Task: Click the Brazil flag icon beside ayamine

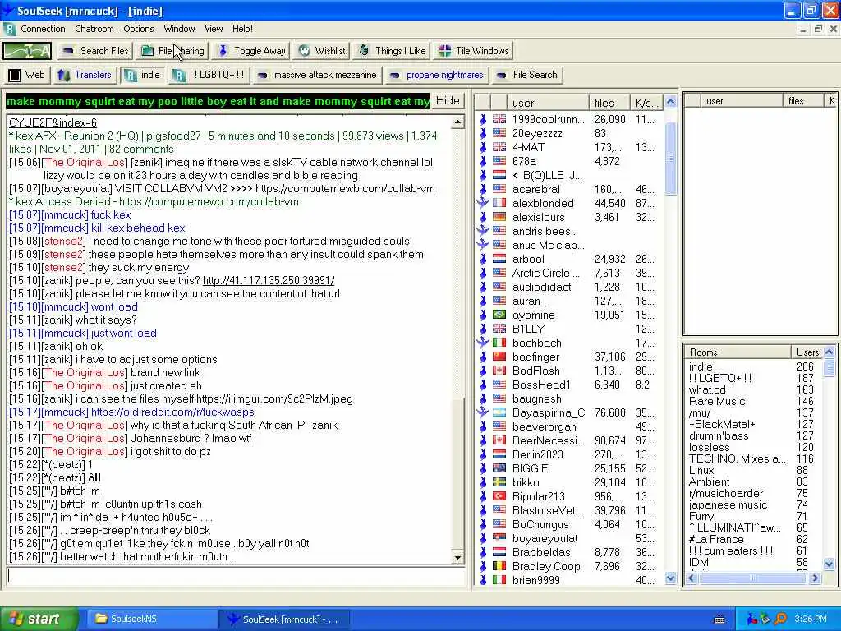Action: click(499, 315)
